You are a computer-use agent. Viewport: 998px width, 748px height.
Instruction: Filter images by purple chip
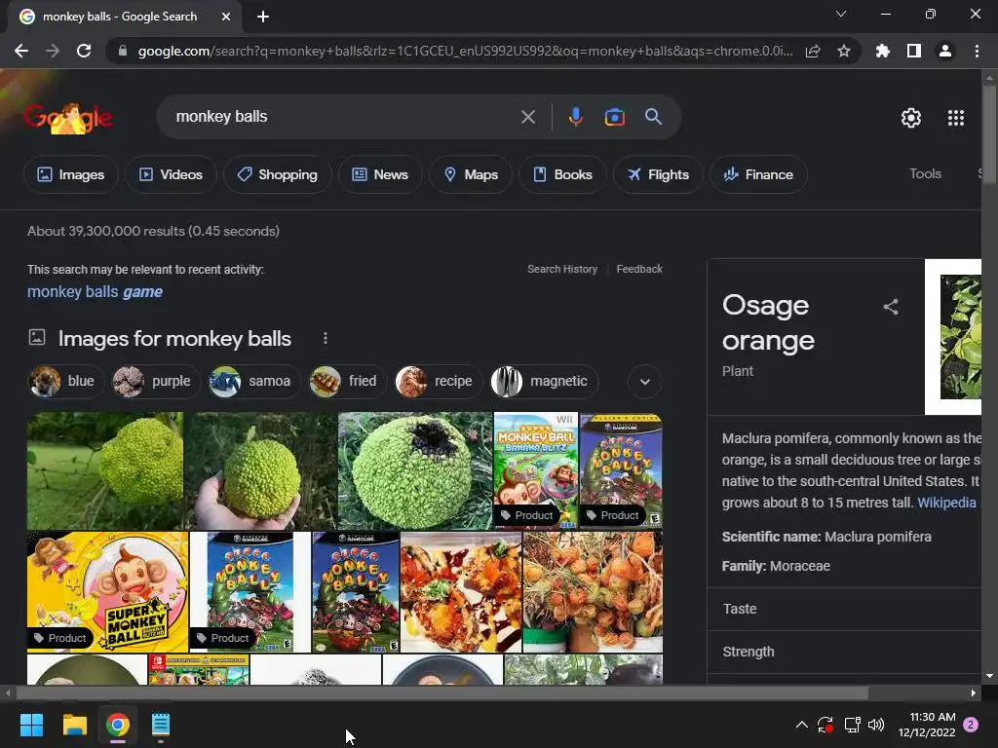[x=155, y=381]
